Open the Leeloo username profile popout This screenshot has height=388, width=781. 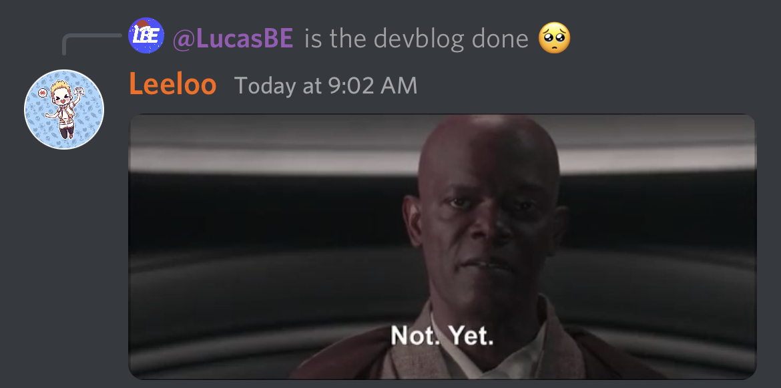172,85
